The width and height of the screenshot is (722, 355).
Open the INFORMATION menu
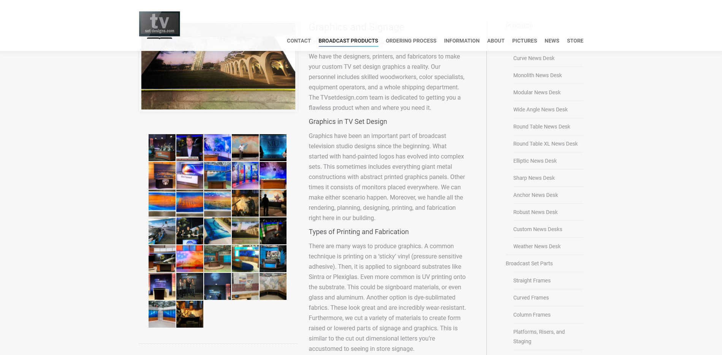462,41
